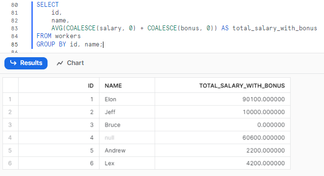Select the cell containing Bruce

click(x=127, y=125)
